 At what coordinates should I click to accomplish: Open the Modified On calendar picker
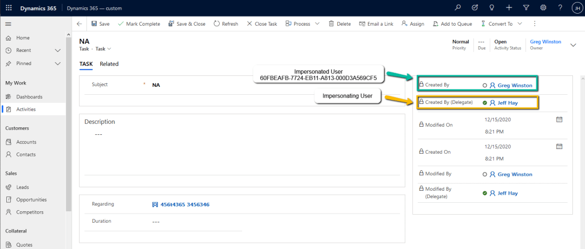(x=559, y=119)
